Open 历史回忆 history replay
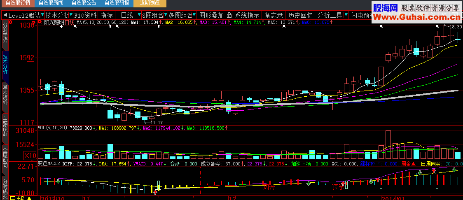This screenshot has width=463, height=200. 300,15
